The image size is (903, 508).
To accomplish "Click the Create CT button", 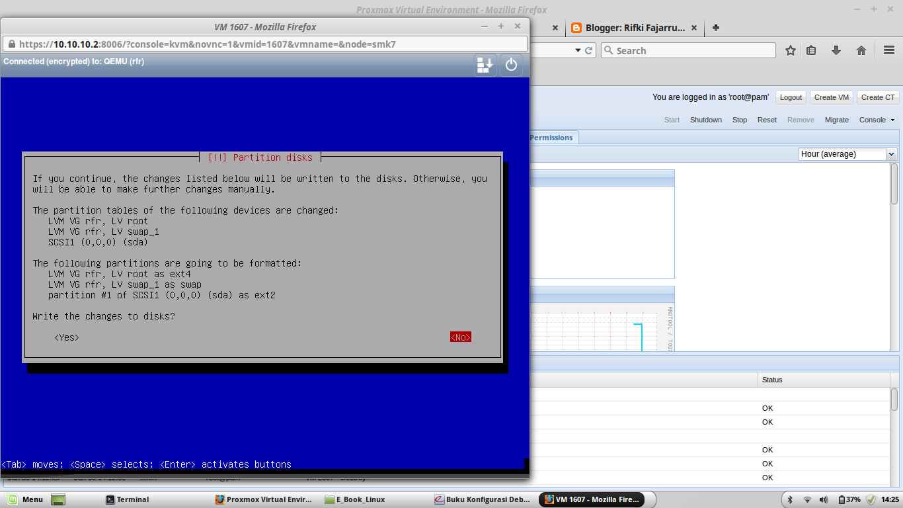I will pos(878,97).
